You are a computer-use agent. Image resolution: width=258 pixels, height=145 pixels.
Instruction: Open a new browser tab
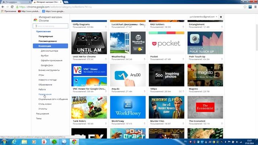[66, 2]
